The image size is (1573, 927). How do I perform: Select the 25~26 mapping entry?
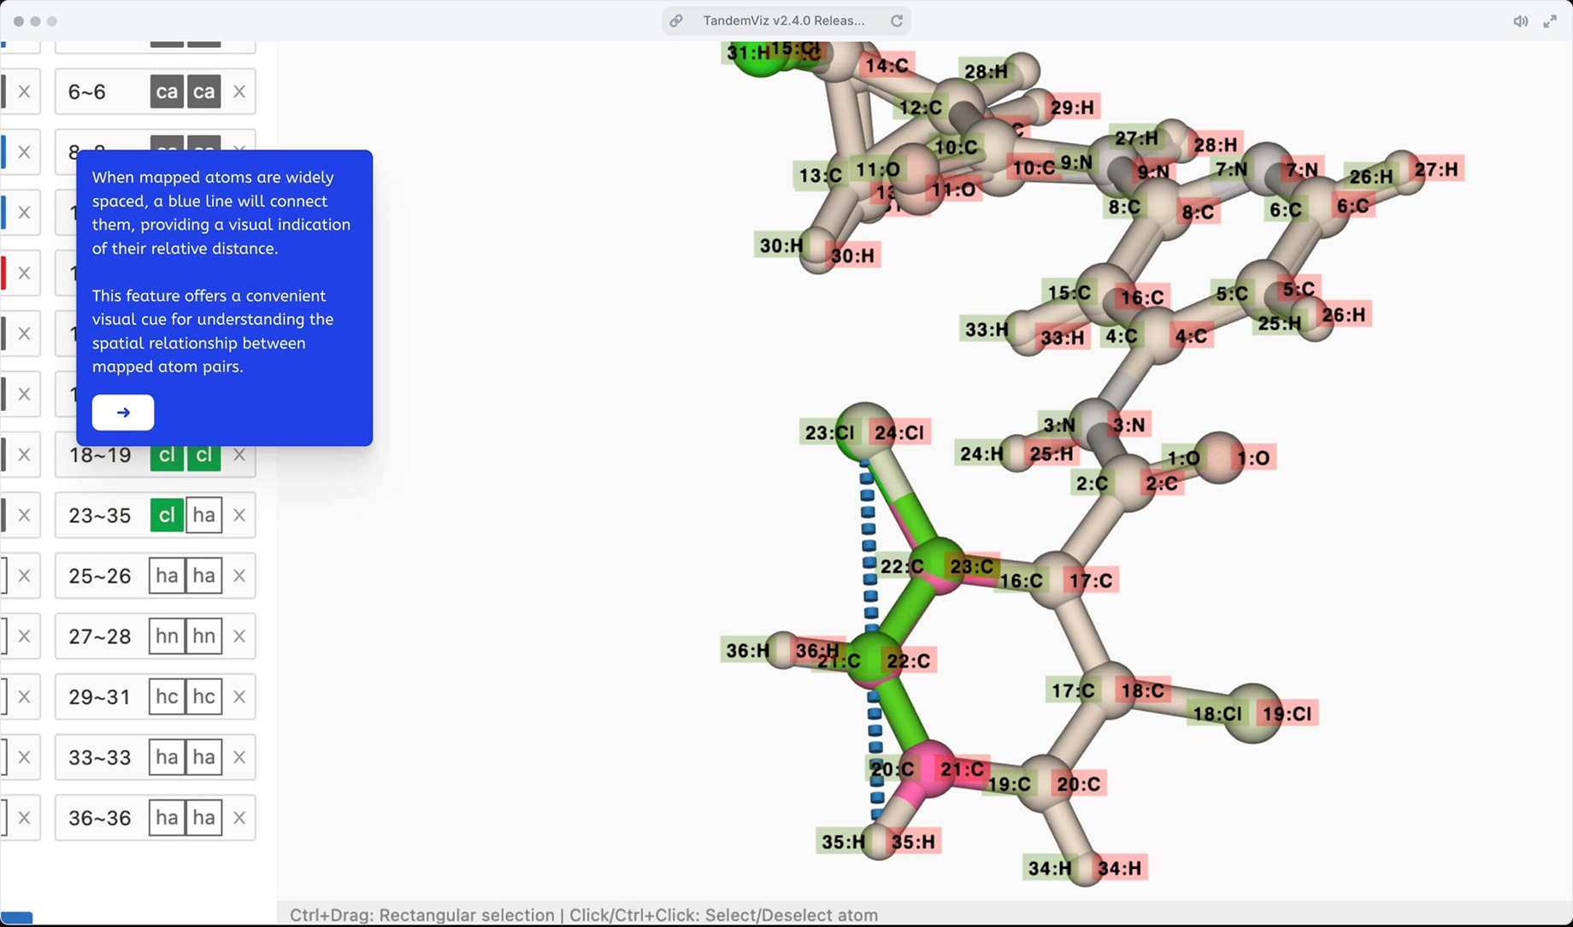[100, 576]
